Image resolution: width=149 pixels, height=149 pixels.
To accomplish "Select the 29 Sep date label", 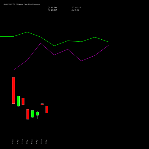I will (x=46, y=142).
